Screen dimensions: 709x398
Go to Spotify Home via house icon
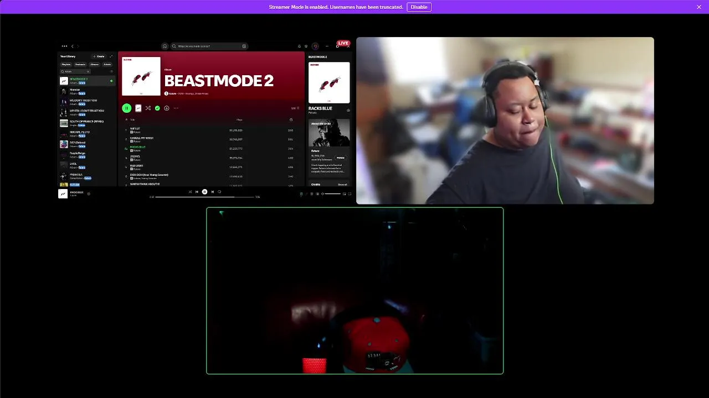(165, 46)
